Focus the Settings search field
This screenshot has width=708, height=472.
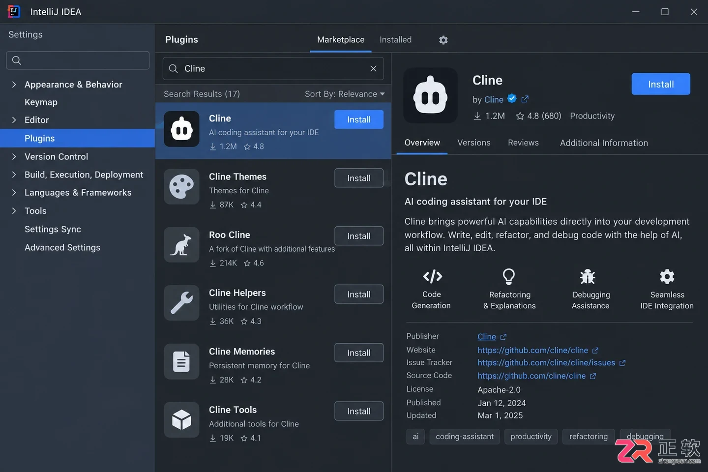click(78, 60)
